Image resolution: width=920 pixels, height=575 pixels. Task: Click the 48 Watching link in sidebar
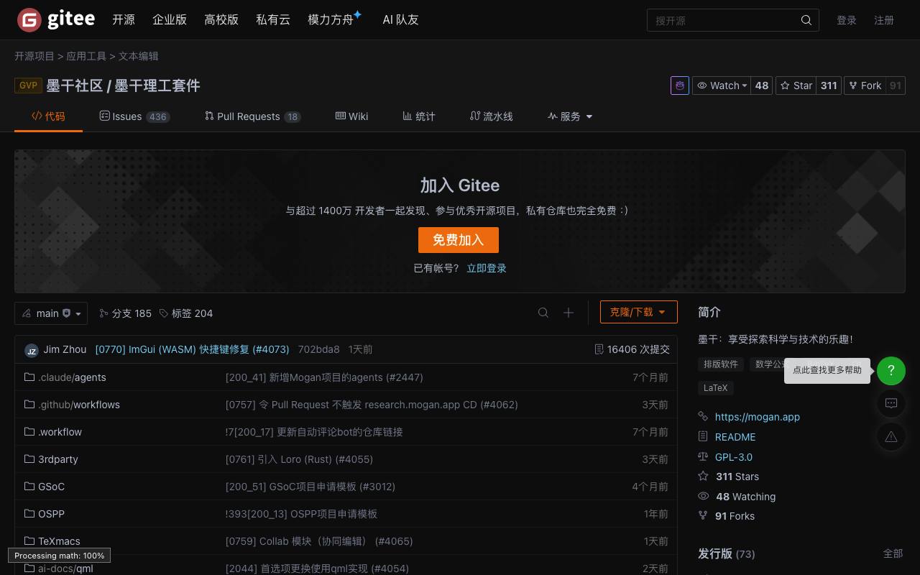coord(746,497)
